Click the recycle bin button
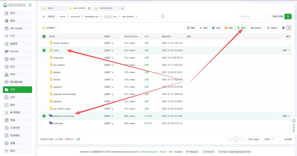This screenshot has width=297, height=156. pos(272,28)
